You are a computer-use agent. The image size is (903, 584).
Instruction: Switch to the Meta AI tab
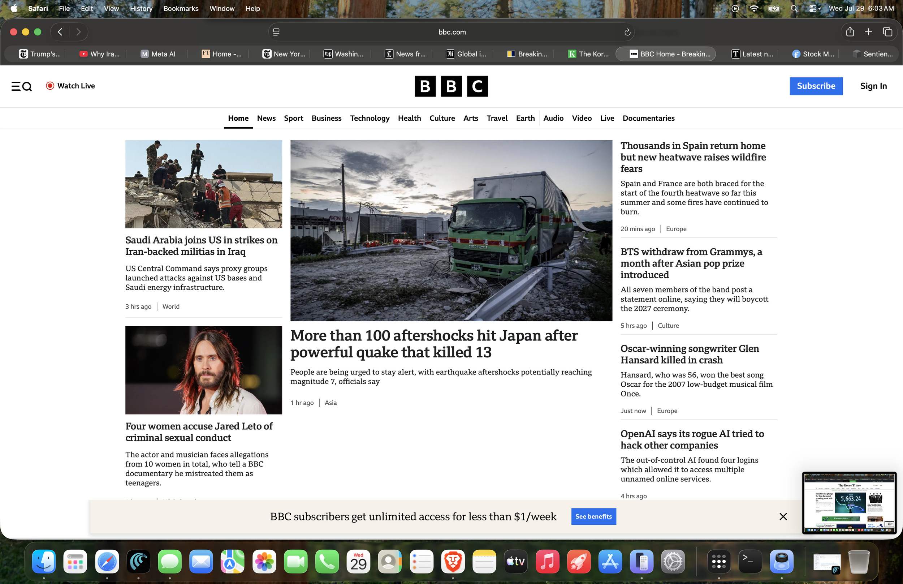(158, 54)
